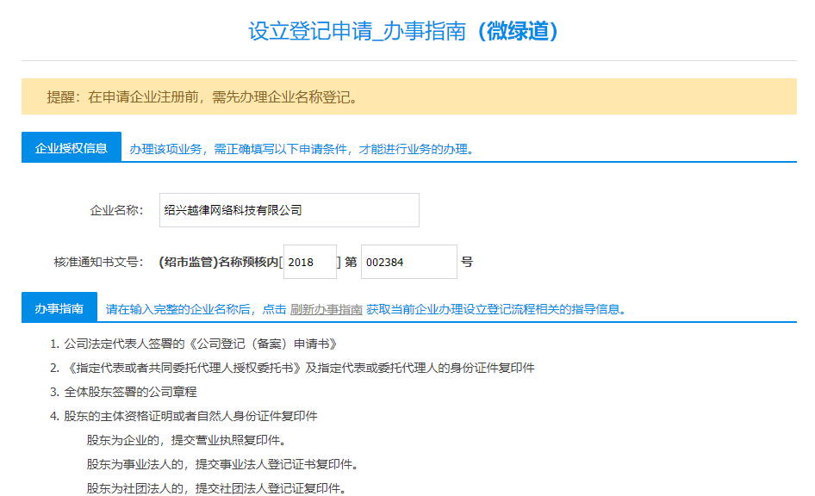815x496 pixels.
Task: Click the notice number field 002384
Action: pos(408,261)
